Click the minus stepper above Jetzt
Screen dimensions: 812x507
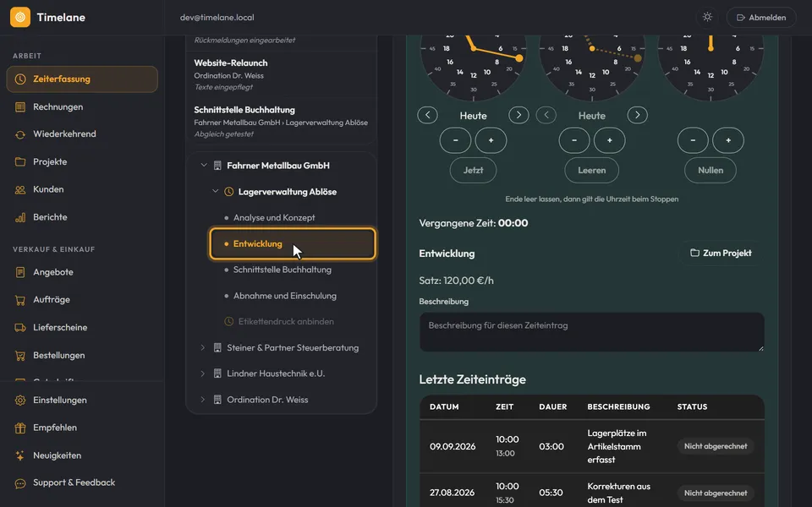[455, 140]
